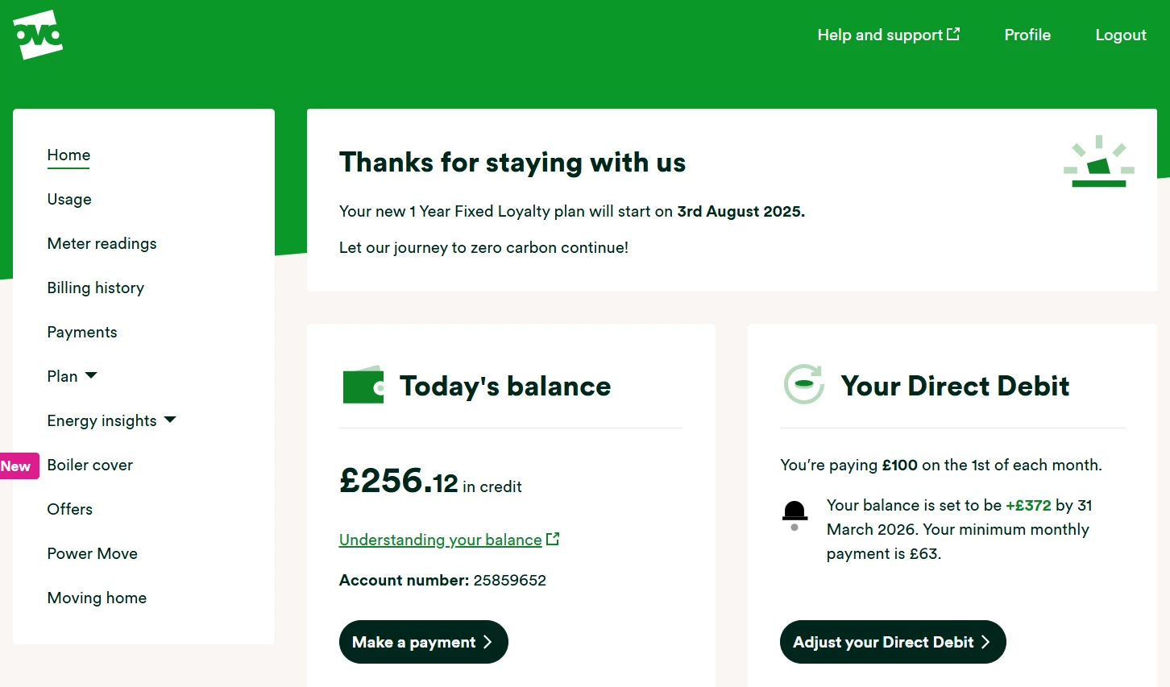Open the Understanding your balance link
1170x687 pixels.
[x=440, y=540]
